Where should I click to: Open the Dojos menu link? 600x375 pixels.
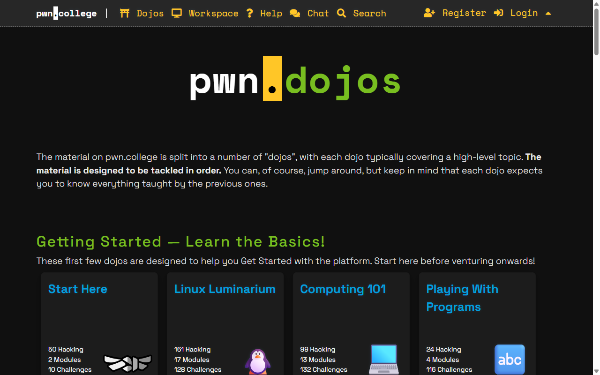150,13
